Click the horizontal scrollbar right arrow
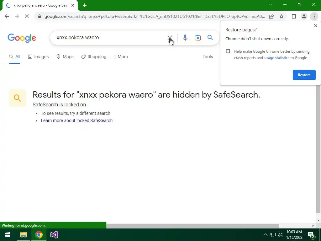Viewport: 321px width, 241px height. (313, 226)
